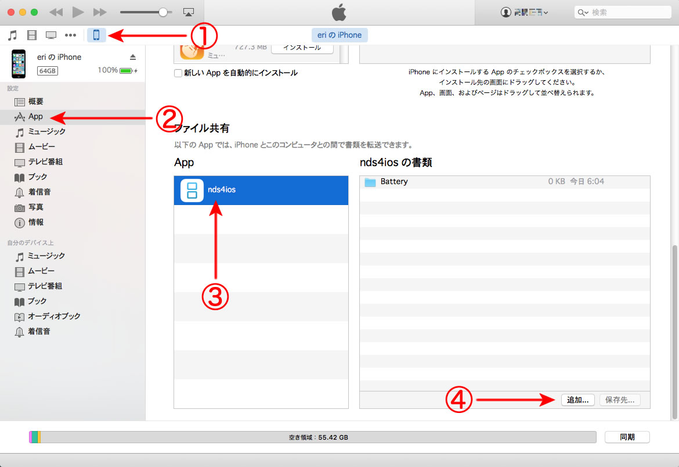
Task: Click the Battery folder icon
Action: point(370,182)
